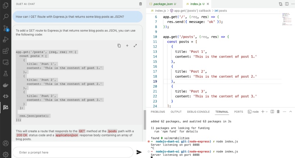
Task: Click the '200 OK' highlighted text
Action: (x=22, y=135)
